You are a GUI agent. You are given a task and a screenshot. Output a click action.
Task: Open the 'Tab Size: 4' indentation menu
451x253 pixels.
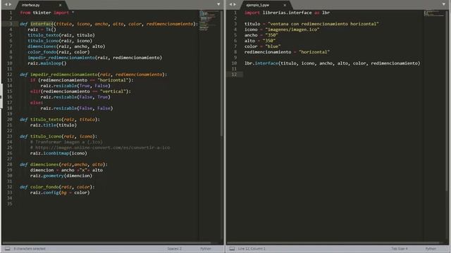[400, 249]
